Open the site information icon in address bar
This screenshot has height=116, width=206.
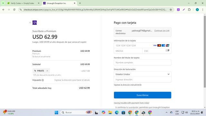(x=21, y=10)
